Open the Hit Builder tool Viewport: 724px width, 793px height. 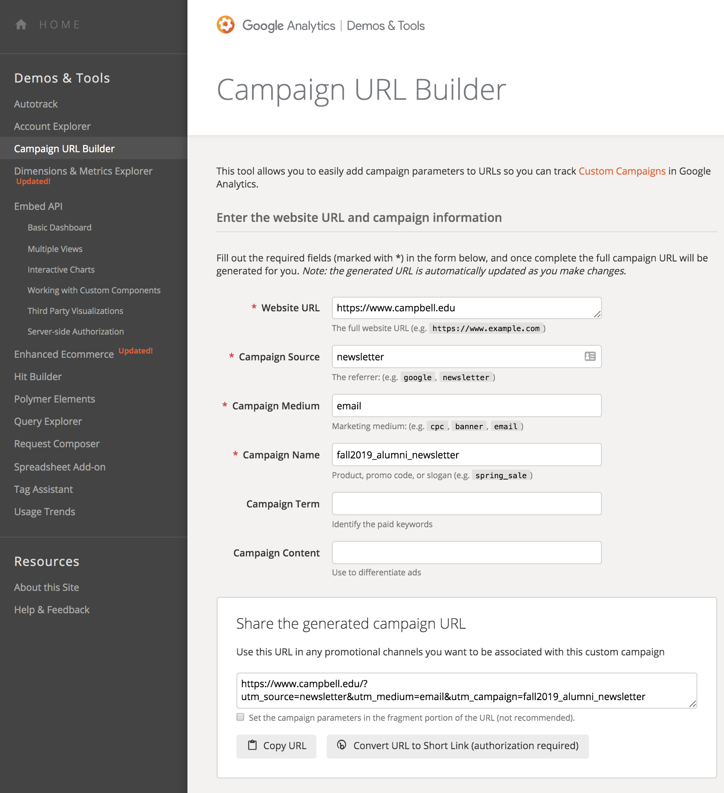(38, 377)
